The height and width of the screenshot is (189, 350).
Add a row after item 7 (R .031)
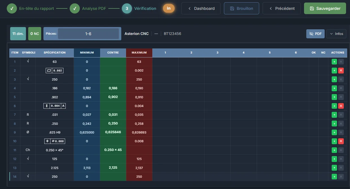(x=334, y=115)
